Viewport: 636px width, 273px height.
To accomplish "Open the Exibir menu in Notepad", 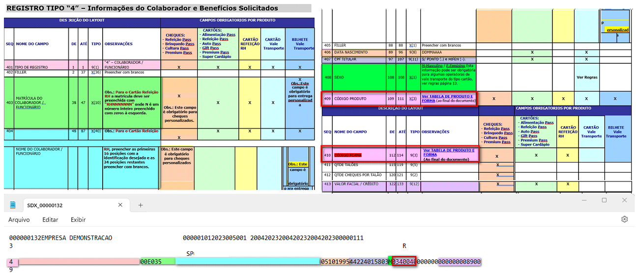I will click(x=78, y=220).
